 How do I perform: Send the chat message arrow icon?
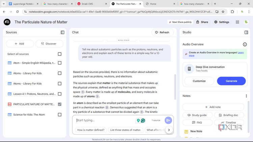point(168,120)
